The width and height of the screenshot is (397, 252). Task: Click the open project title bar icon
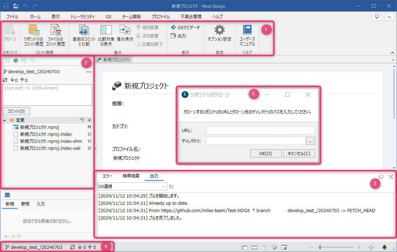pyautogui.click(x=16, y=6)
